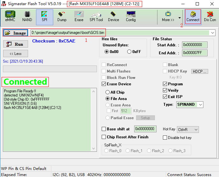Click the 'SNI VERSION:(1.0.6)' log line
219x177 pixels.
20,104
